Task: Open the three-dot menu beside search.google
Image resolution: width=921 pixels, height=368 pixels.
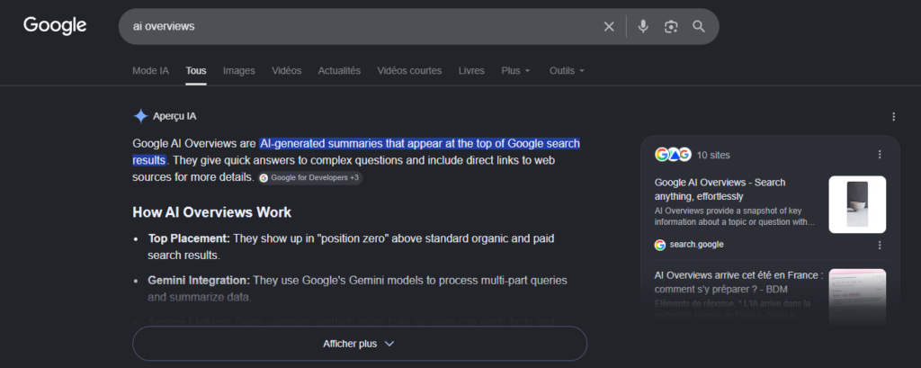Action: 880,245
